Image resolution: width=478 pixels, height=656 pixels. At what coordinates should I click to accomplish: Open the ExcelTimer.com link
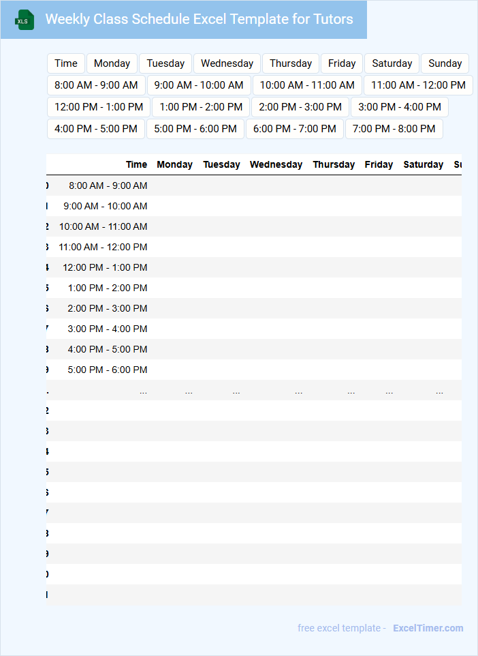(428, 628)
